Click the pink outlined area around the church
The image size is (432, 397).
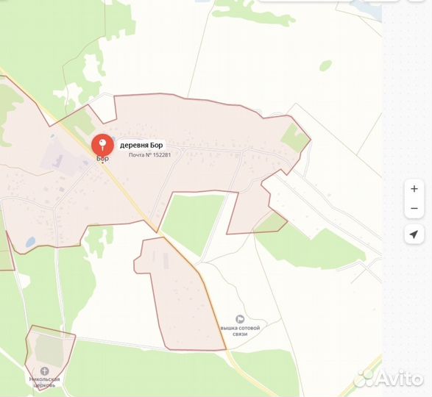[49, 357]
